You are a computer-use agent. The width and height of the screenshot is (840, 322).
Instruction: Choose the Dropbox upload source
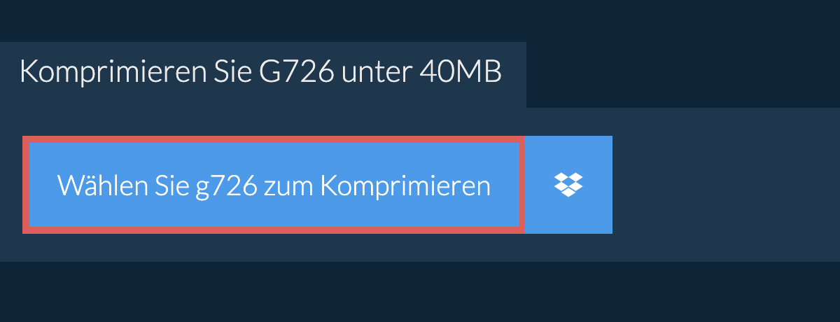[568, 185]
